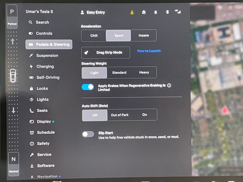Tap the car icon beside Pedals & Steering
Image resolution: width=243 pixels, height=182 pixels.
(x=31, y=44)
